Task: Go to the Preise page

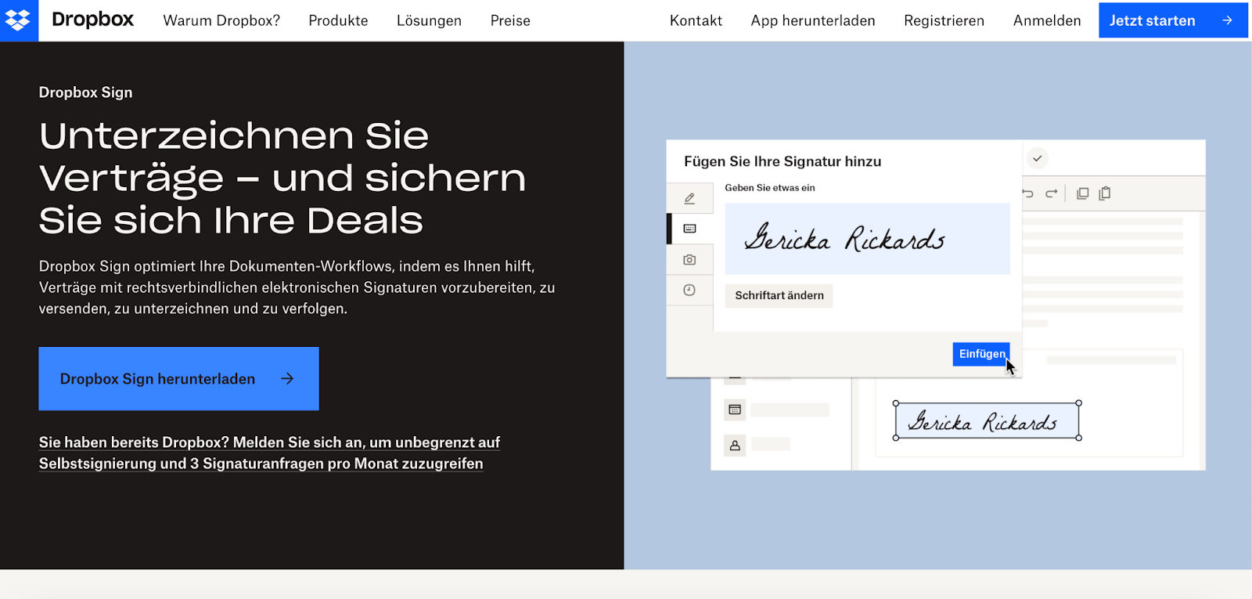Action: 510,20
